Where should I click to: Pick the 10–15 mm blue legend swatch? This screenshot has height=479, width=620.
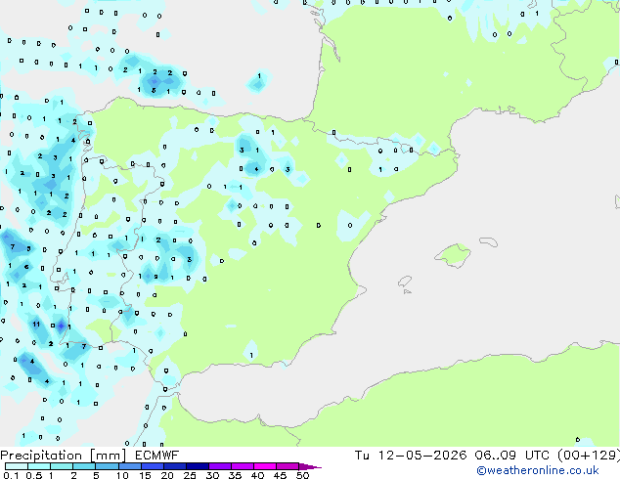click(130, 466)
